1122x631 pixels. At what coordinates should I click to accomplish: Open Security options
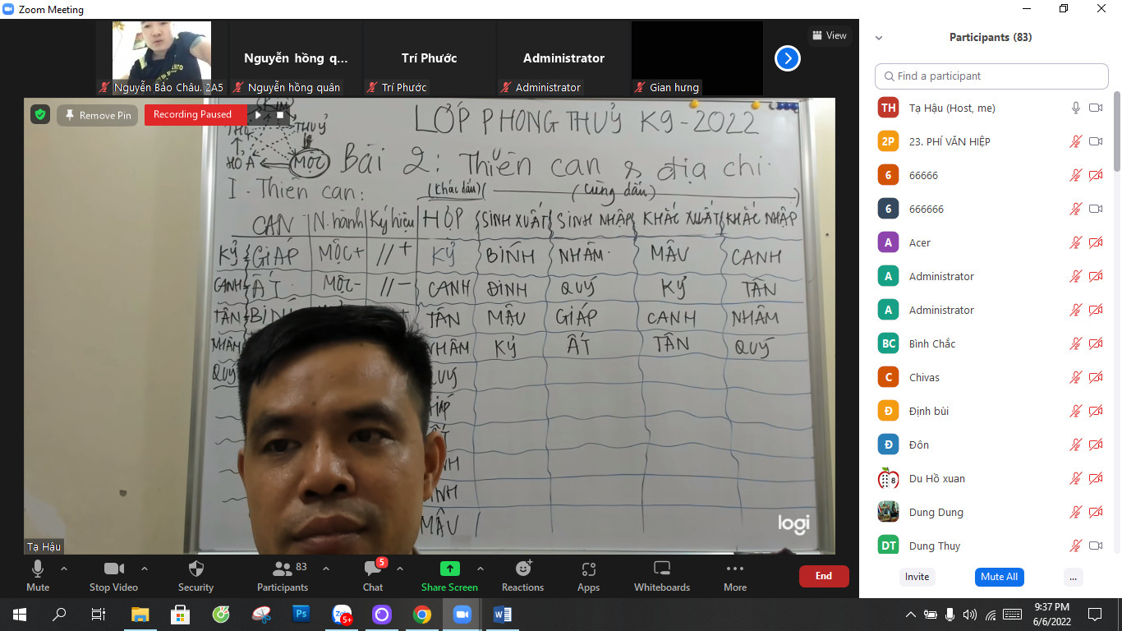195,575
